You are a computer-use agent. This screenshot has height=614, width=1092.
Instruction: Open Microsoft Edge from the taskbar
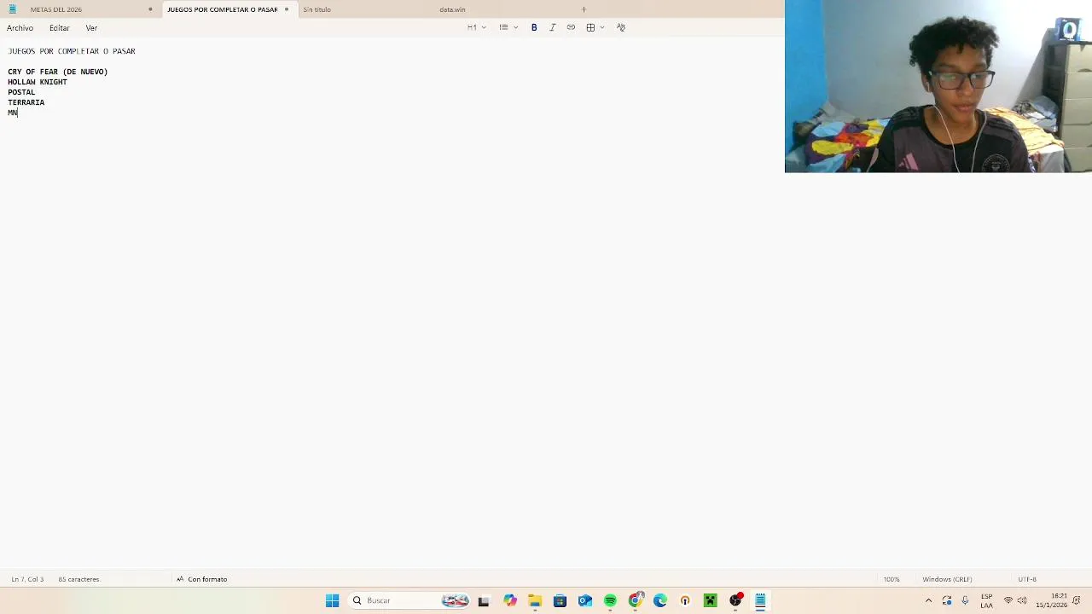(x=660, y=600)
